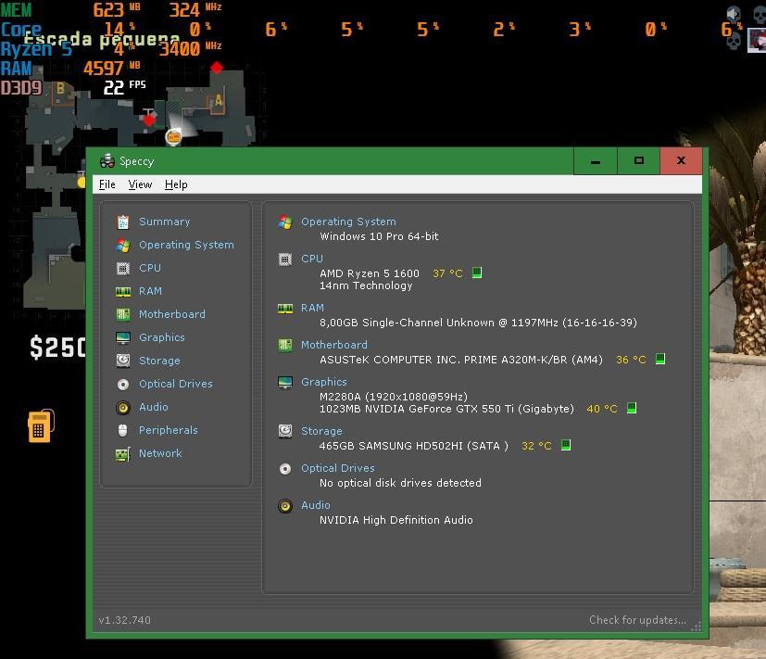The height and width of the screenshot is (659, 766).
Task: Select Summary in the sidebar
Action: pyautogui.click(x=164, y=222)
